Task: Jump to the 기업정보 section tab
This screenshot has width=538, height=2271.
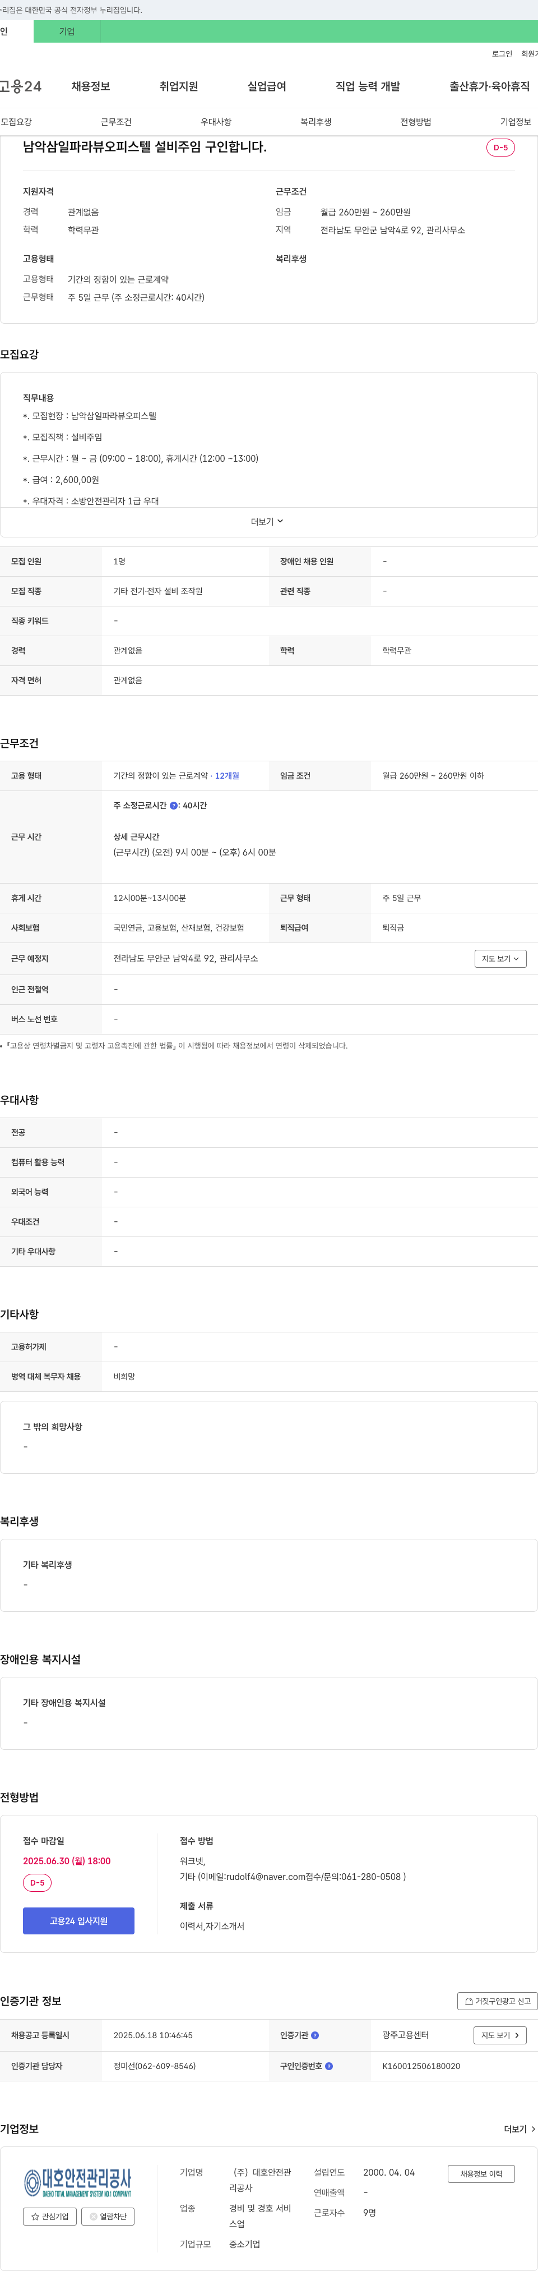Action: tap(516, 122)
